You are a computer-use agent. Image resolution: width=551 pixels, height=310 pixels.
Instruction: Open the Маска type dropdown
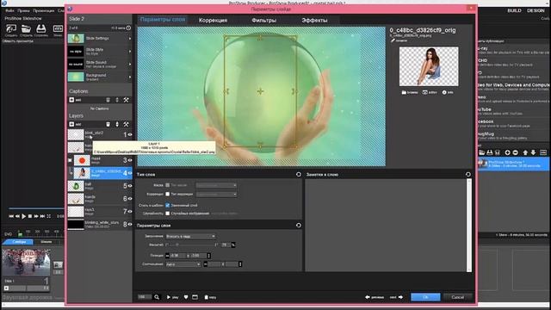[216, 185]
